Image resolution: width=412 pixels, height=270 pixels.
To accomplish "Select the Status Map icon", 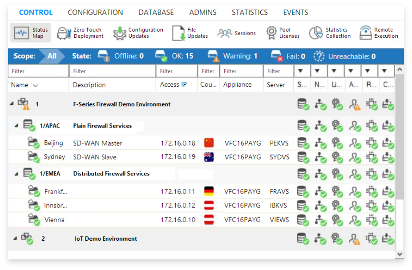I will coord(21,33).
